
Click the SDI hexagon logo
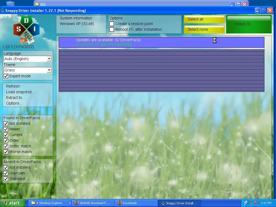point(26,30)
